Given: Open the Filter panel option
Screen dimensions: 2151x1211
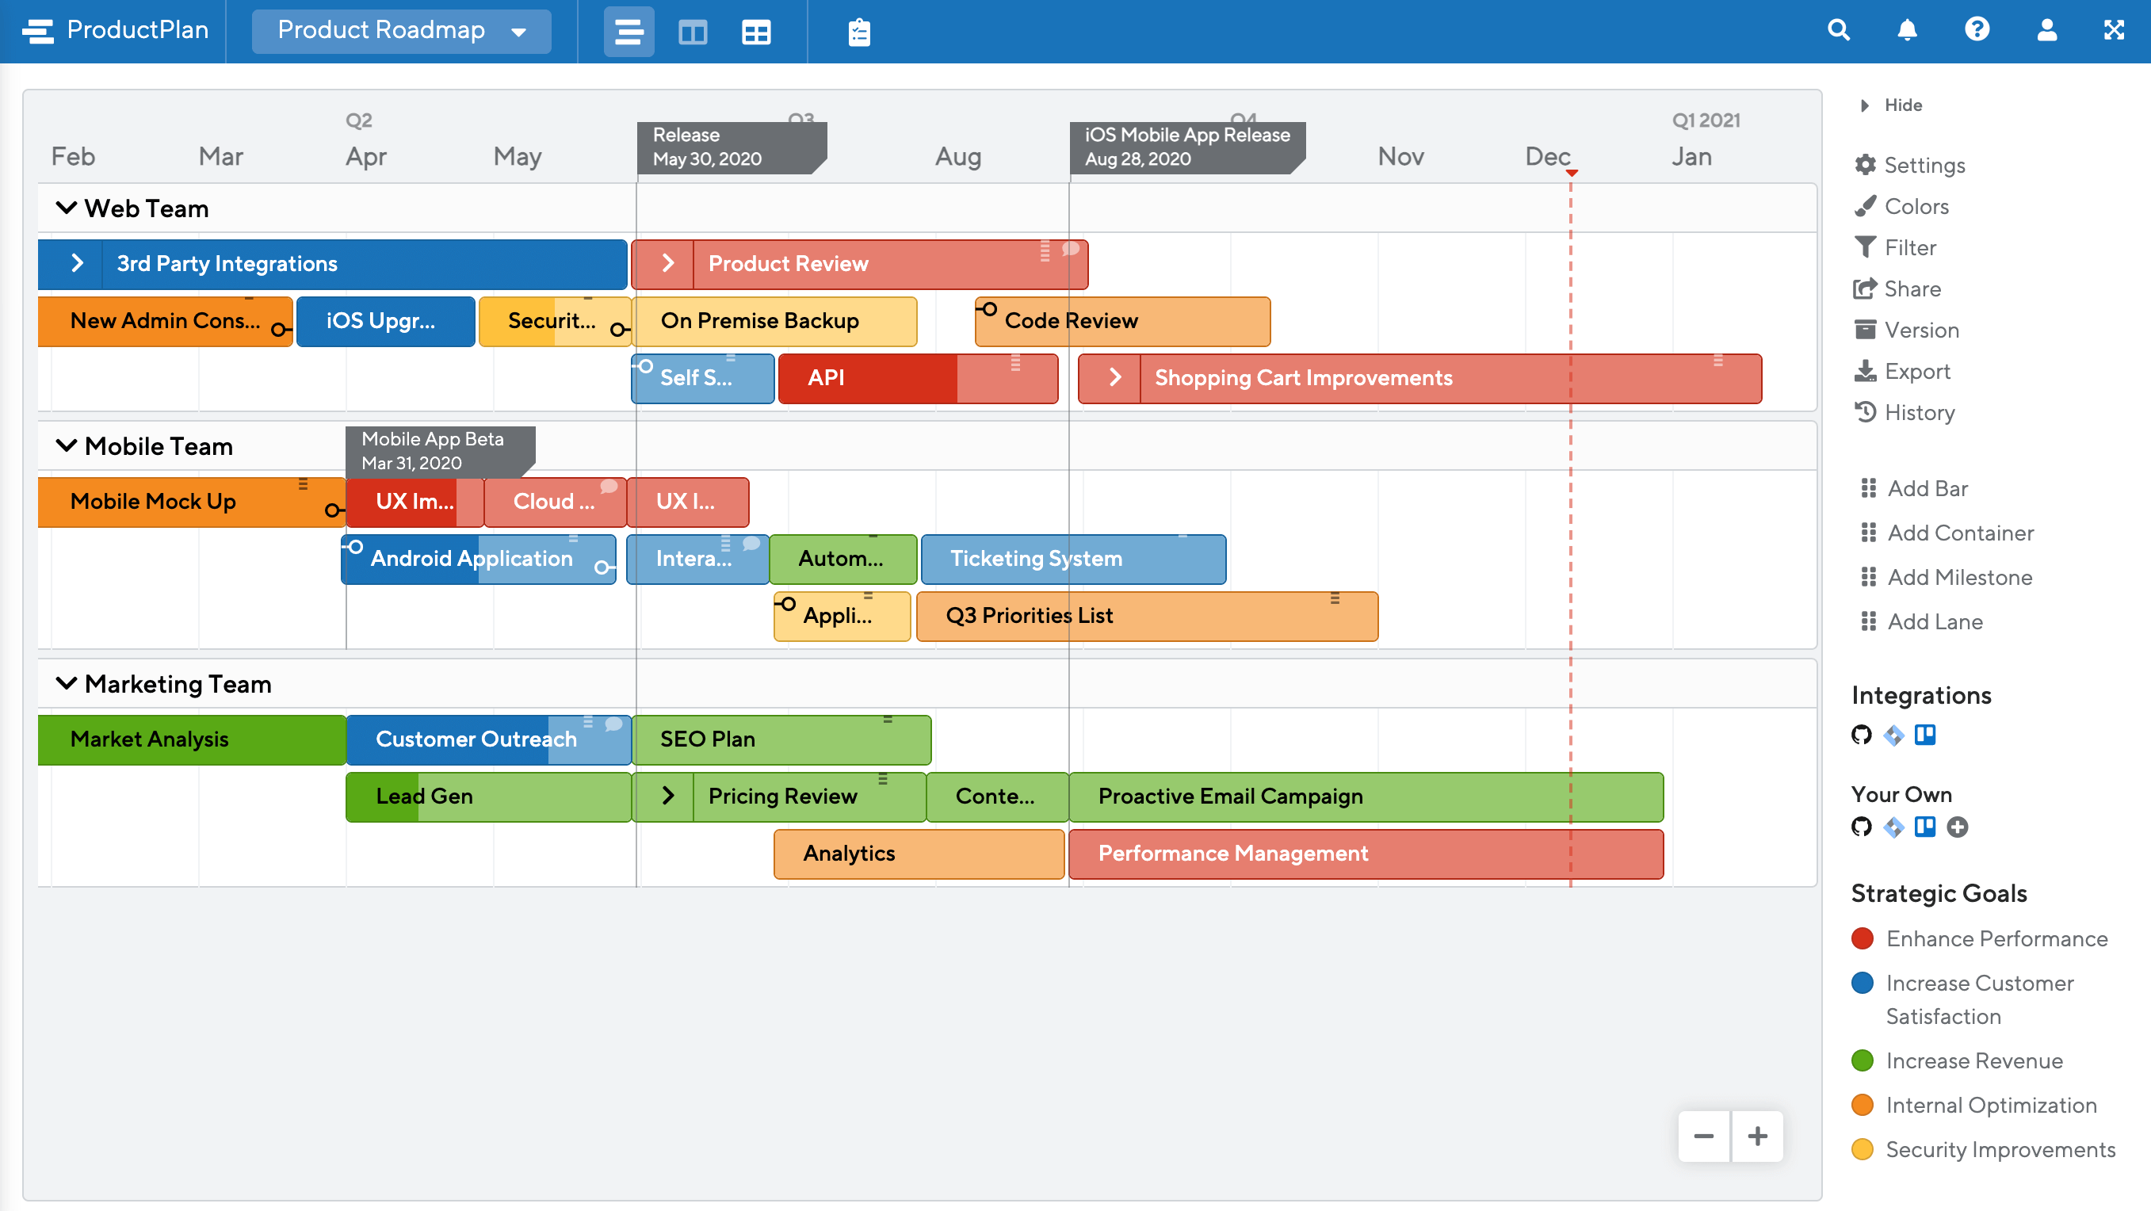Looking at the screenshot, I should [x=1908, y=246].
